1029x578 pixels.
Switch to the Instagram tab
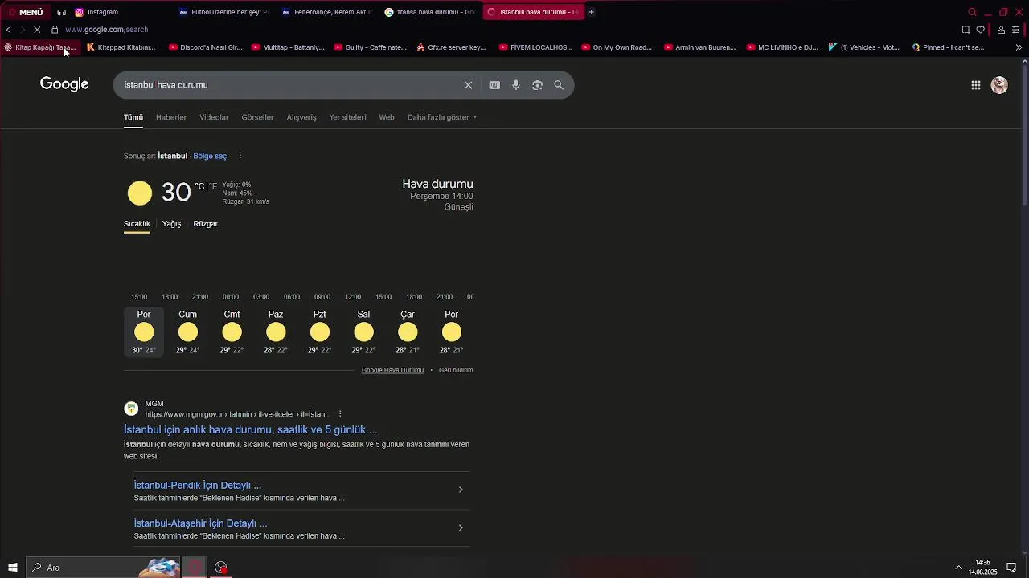pyautogui.click(x=121, y=12)
